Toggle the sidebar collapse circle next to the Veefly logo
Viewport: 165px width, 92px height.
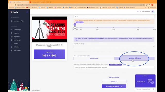pos(27,12)
